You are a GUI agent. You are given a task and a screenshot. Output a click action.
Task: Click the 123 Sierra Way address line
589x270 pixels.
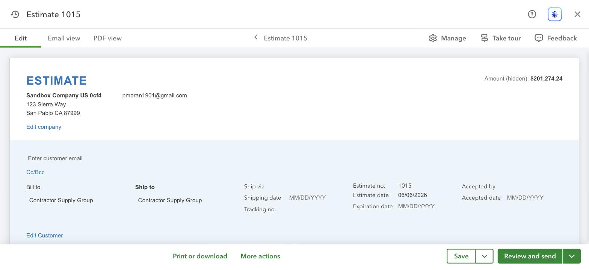(46, 104)
